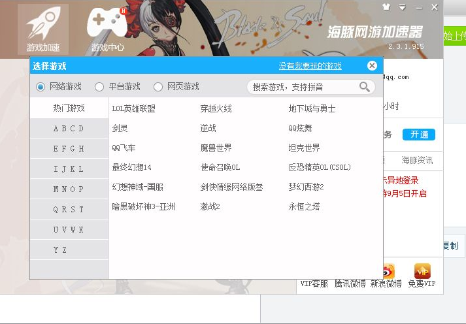Click the search magnifier icon
This screenshot has width=466, height=324.
pos(364,87)
